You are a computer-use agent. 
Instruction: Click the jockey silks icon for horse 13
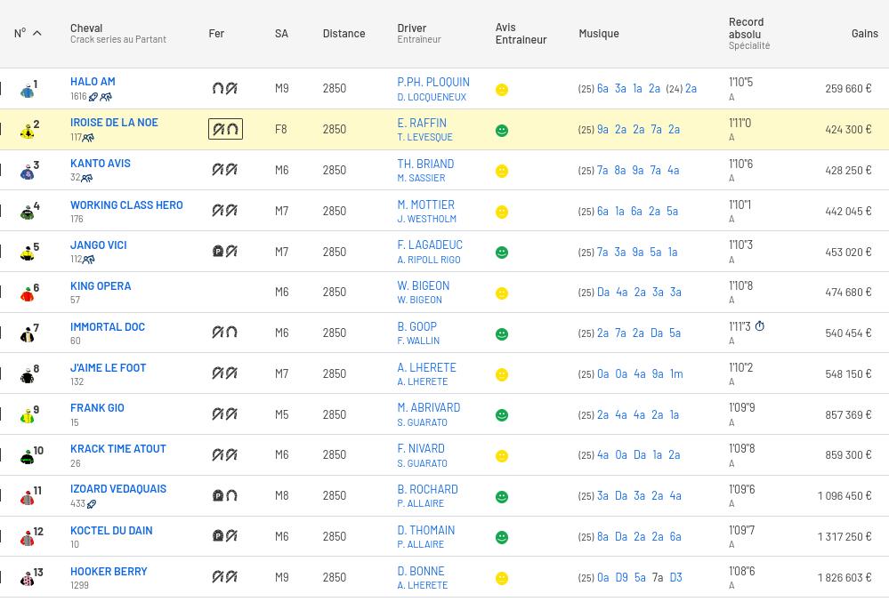[x=28, y=579]
